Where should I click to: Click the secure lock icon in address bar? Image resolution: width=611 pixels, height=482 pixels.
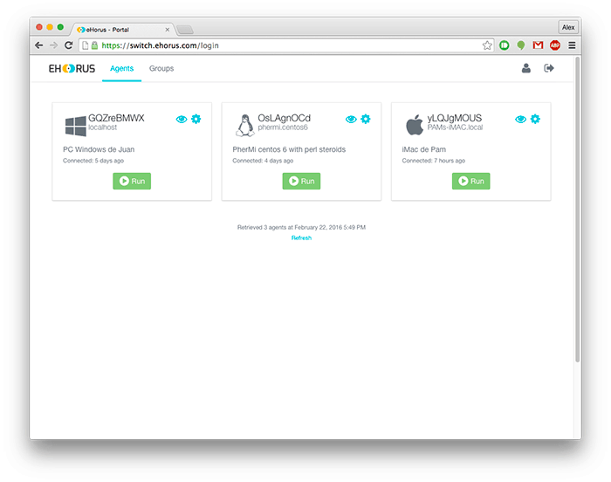pyautogui.click(x=94, y=45)
